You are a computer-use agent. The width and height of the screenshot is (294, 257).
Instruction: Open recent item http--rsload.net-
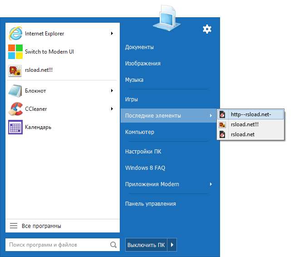click(250, 114)
